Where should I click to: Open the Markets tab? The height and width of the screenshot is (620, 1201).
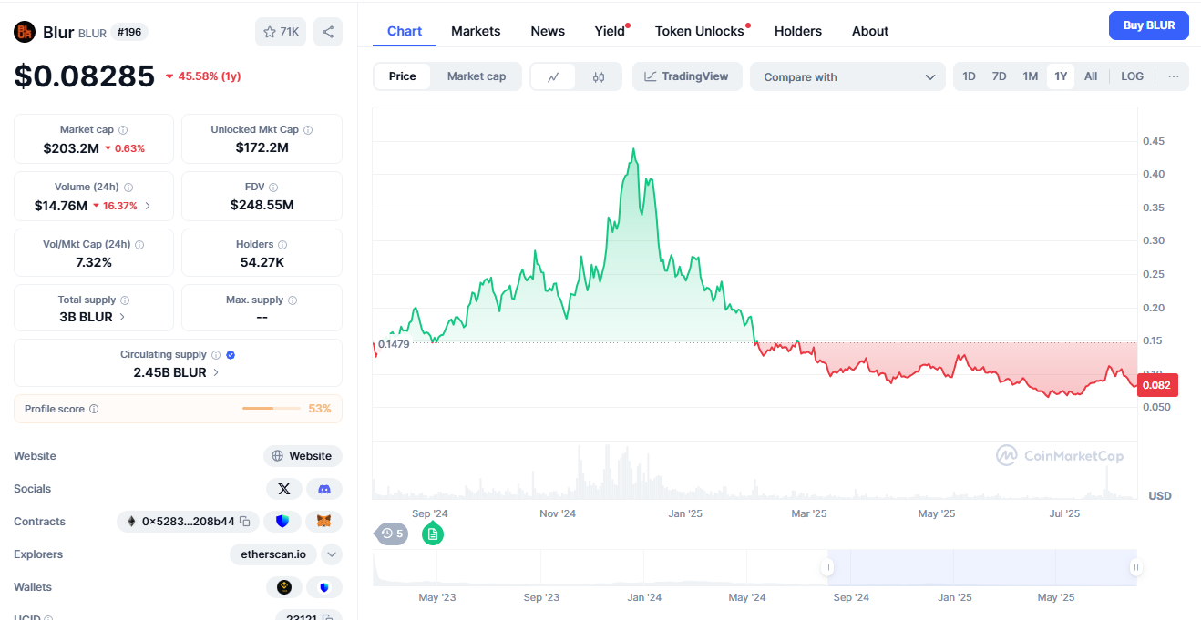pyautogui.click(x=476, y=31)
